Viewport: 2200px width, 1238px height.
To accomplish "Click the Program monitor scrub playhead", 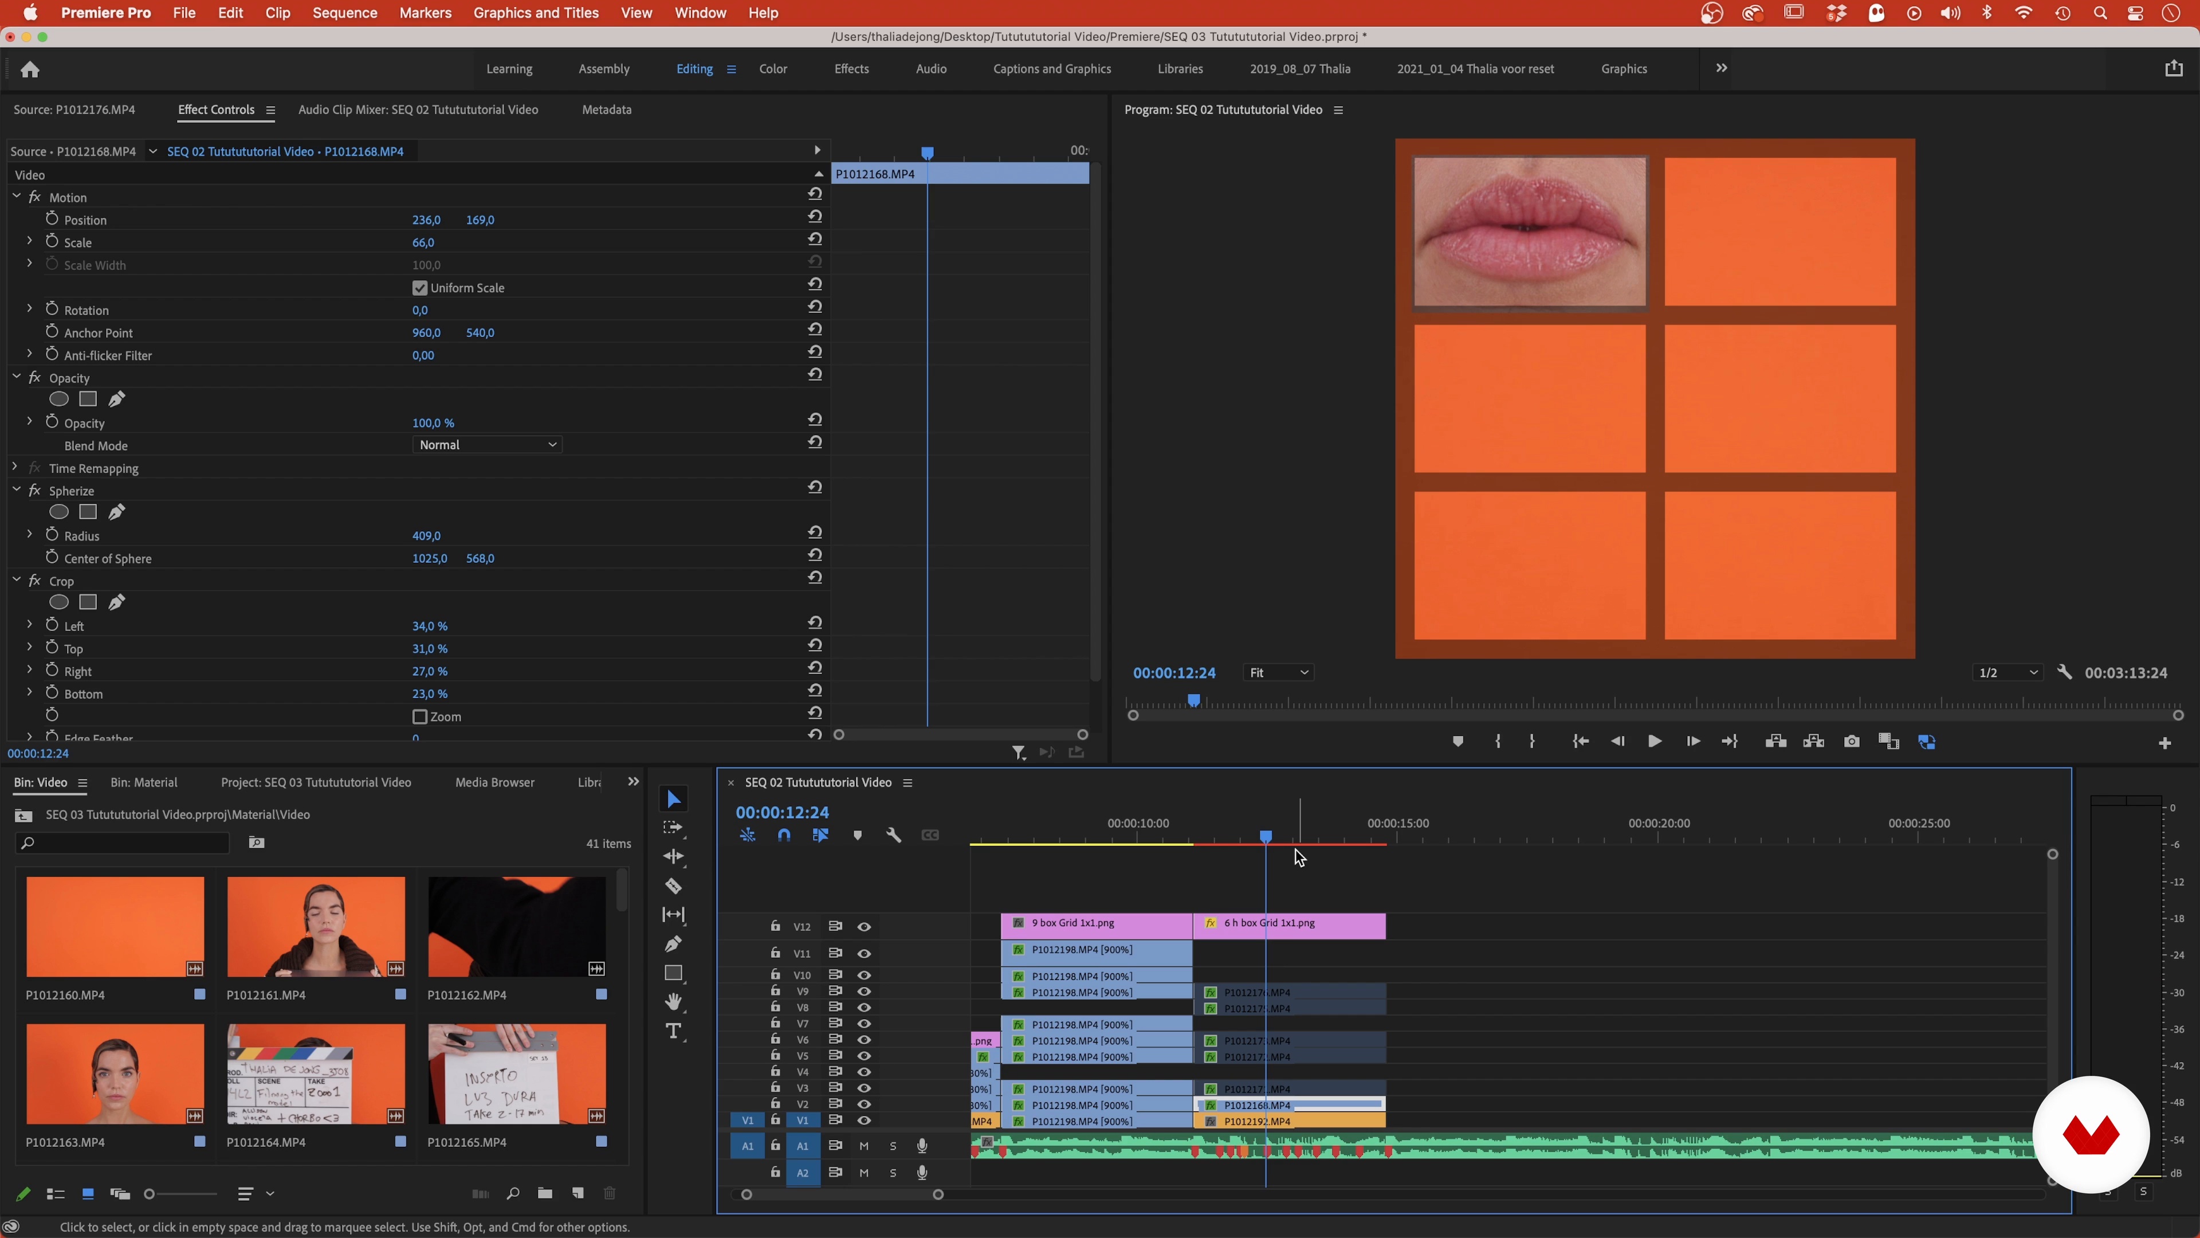I will pos(1194,700).
